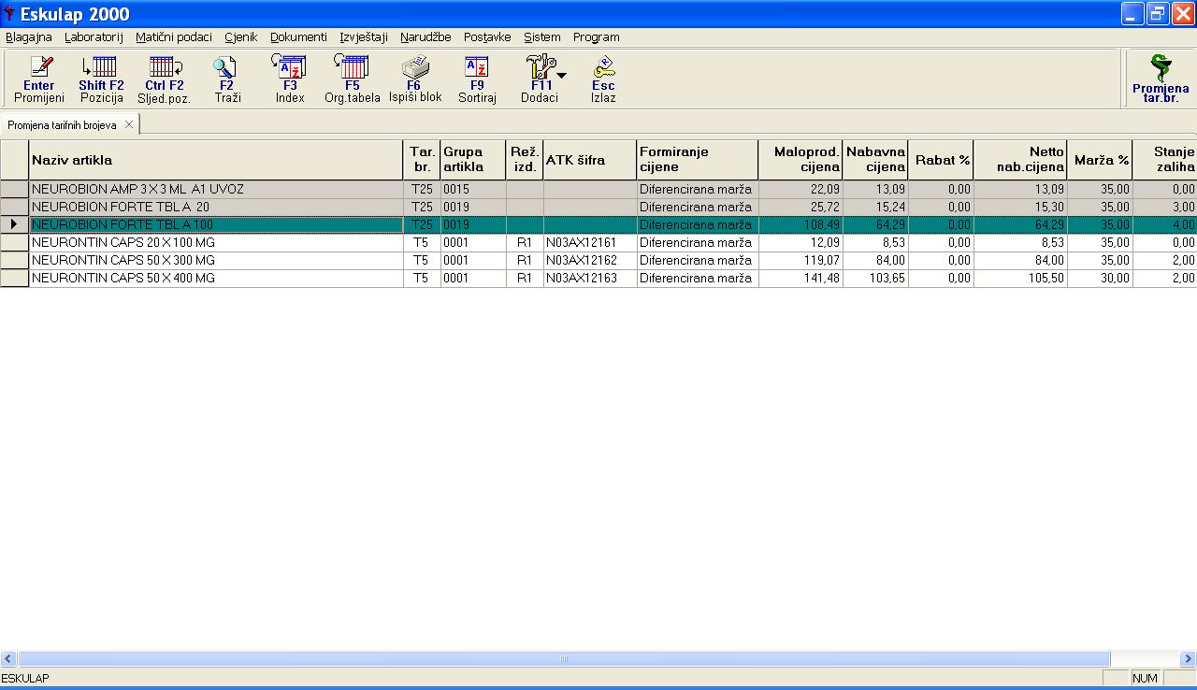Open the Program menu
Screen dimensions: 1197x690
click(597, 37)
